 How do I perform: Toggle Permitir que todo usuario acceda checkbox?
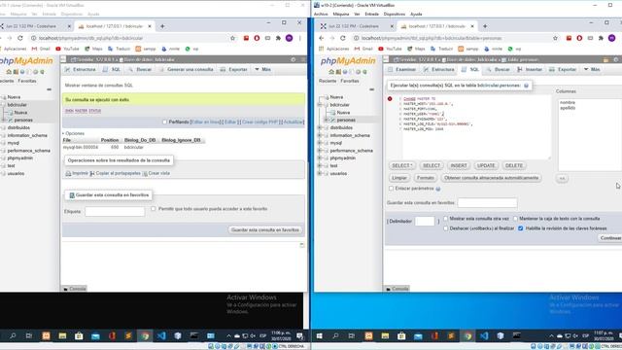pyautogui.click(x=154, y=209)
